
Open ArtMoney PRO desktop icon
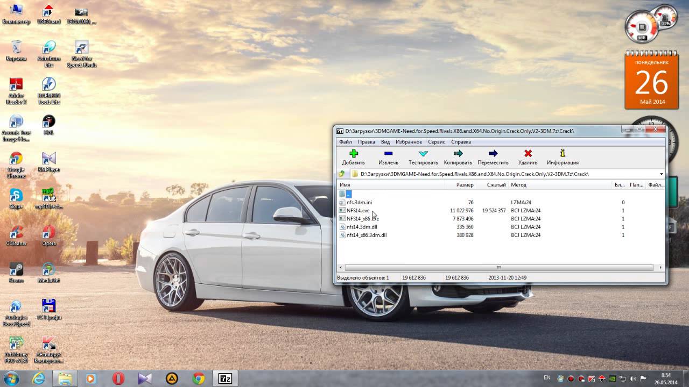pyautogui.click(x=16, y=350)
